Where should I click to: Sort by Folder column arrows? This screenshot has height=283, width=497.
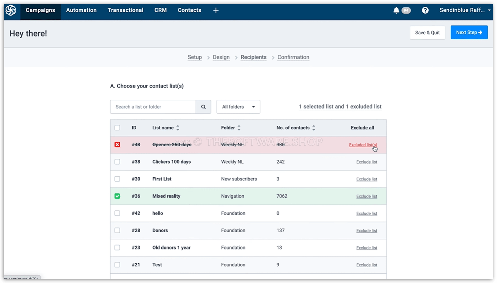[x=239, y=128]
